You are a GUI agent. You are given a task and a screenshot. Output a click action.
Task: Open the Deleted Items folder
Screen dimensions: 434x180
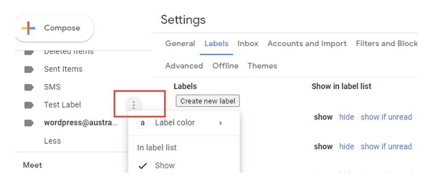click(x=68, y=52)
